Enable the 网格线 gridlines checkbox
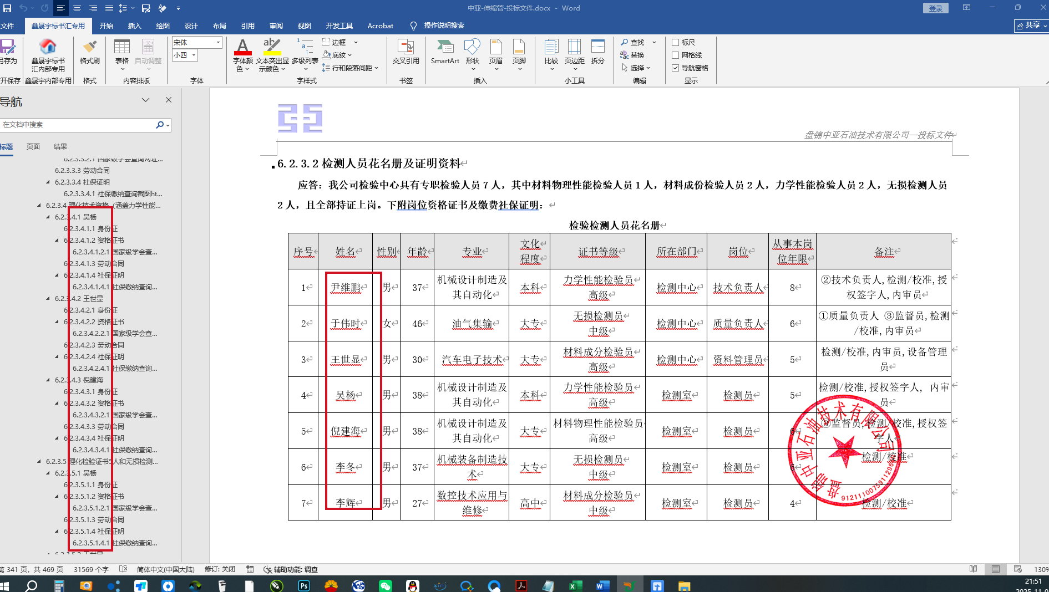 pyautogui.click(x=676, y=55)
